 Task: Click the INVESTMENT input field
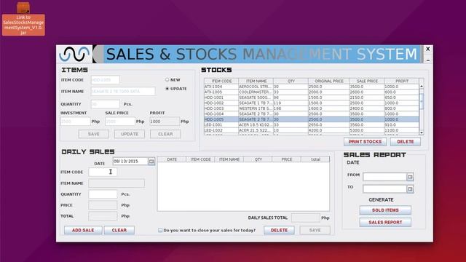75,122
